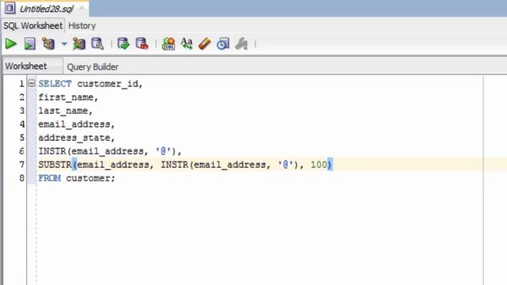This screenshot has height=285, width=507.
Task: Click the greyed wrench toolbar icon
Action: coord(241,44)
